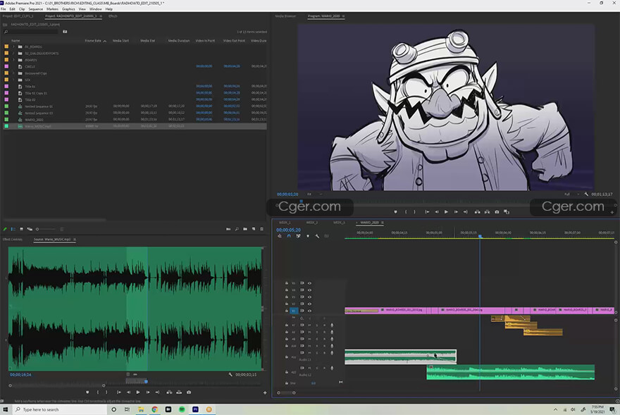This screenshot has width=620, height=415.
Task: Play the Source monitor audio clip
Action: (138, 392)
